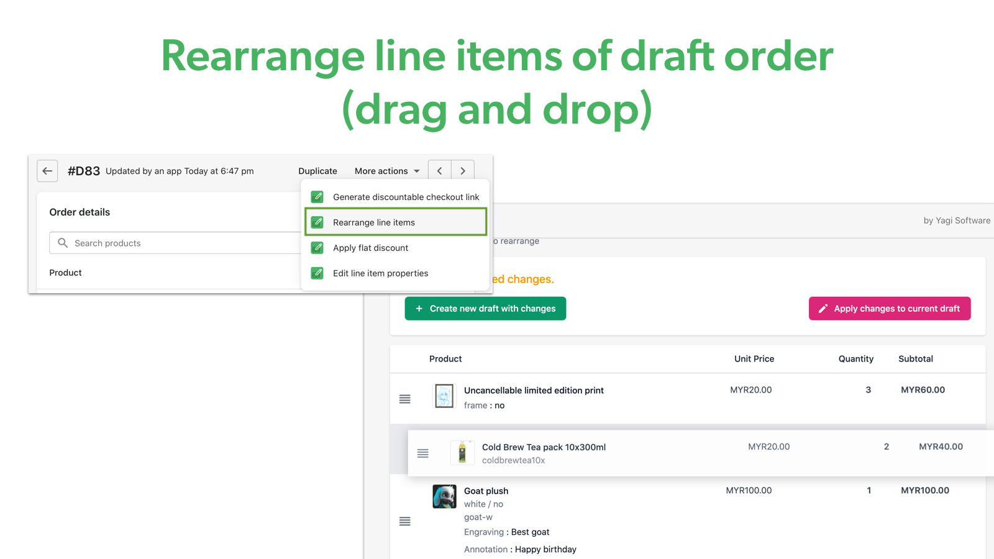994x559 pixels.
Task: Click Apply changes to current draft
Action: point(889,308)
